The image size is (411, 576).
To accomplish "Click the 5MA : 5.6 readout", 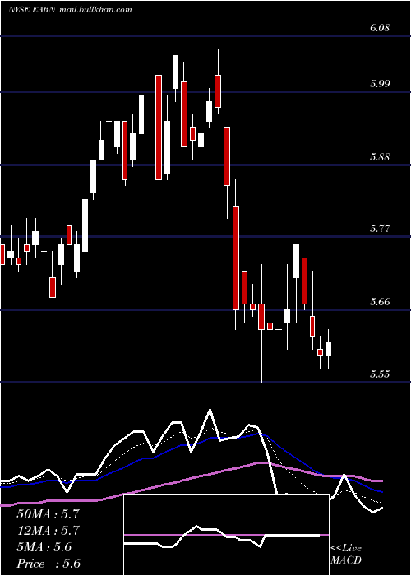I will click(44, 547).
